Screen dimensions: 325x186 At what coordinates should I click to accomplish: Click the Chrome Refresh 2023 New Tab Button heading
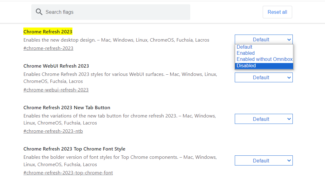(x=67, y=107)
